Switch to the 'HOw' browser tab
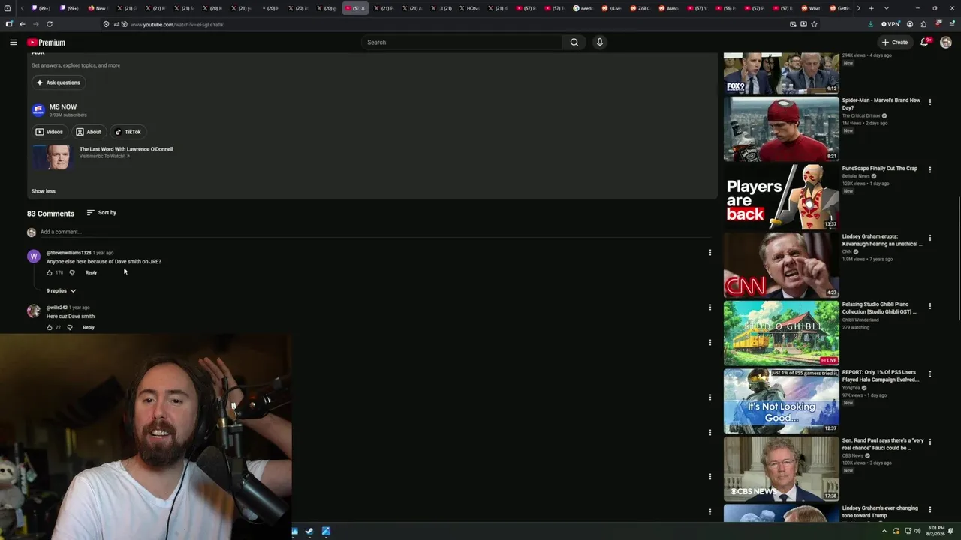The height and width of the screenshot is (540, 961). point(468,8)
